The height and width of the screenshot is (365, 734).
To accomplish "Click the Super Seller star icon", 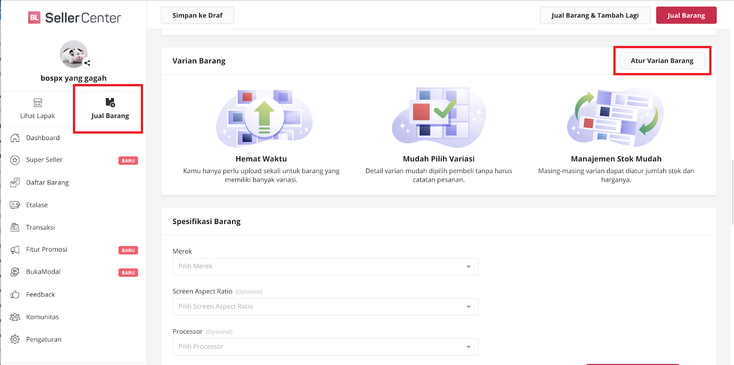I will [x=15, y=160].
